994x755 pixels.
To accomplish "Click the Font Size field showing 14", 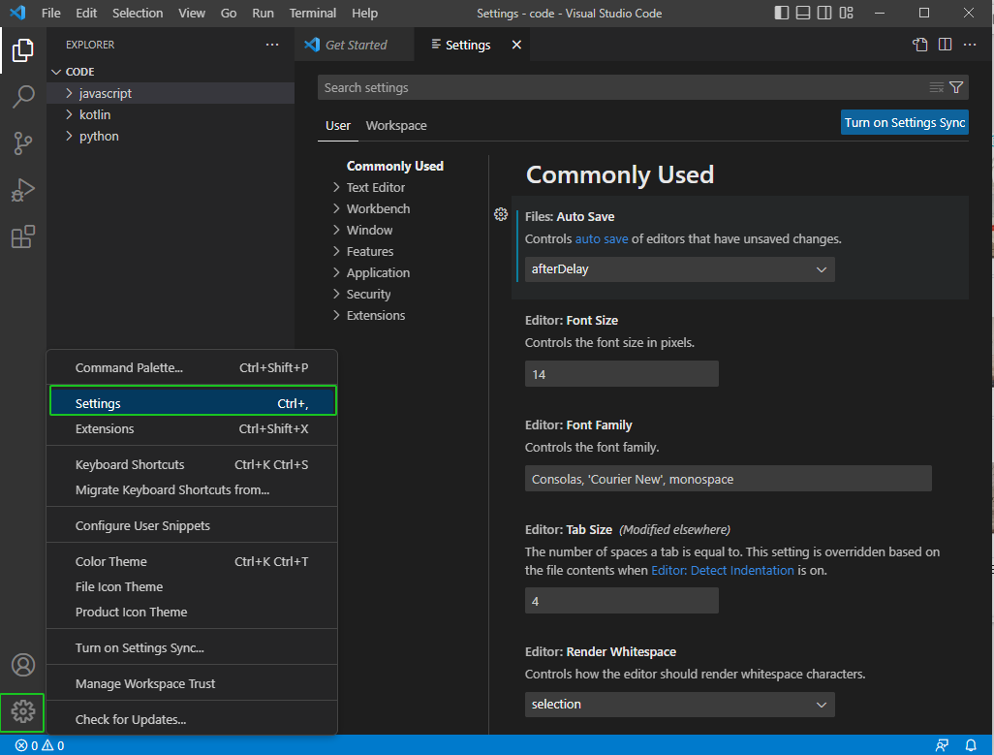I will click(621, 374).
